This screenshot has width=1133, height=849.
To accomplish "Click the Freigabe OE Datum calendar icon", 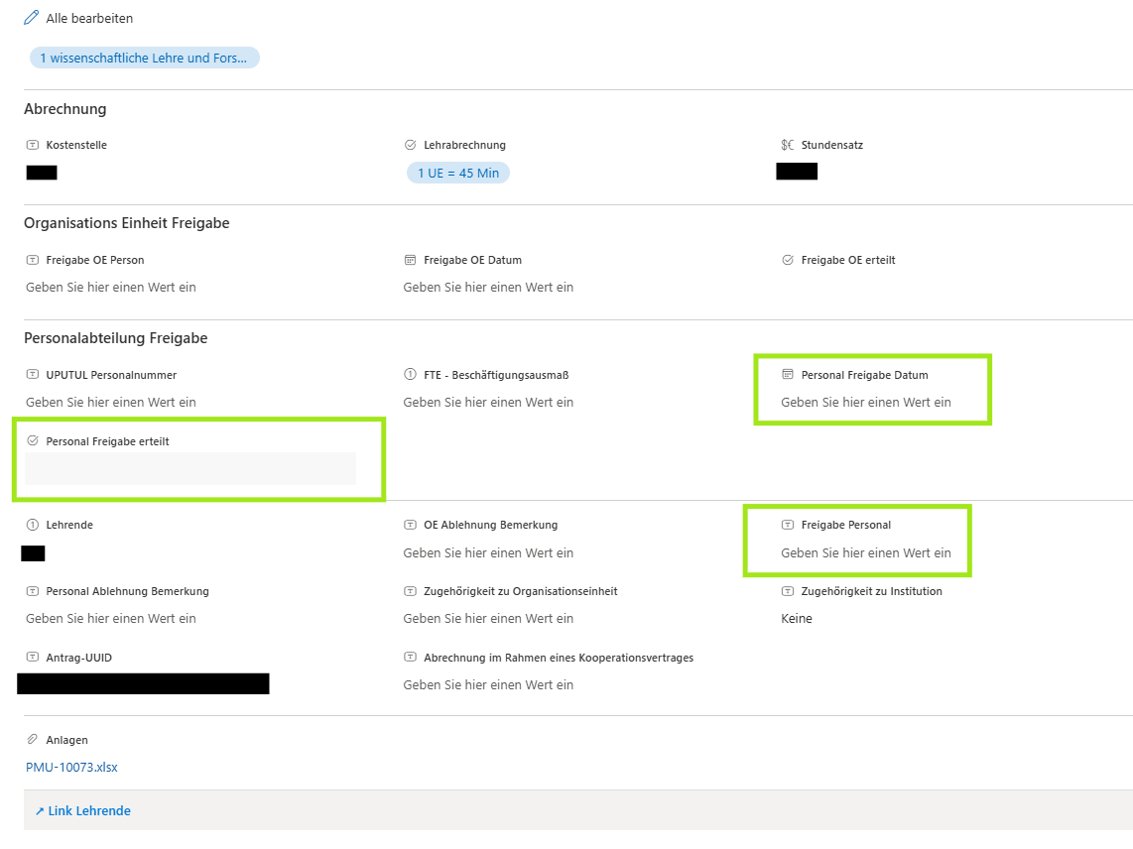I will point(411,260).
